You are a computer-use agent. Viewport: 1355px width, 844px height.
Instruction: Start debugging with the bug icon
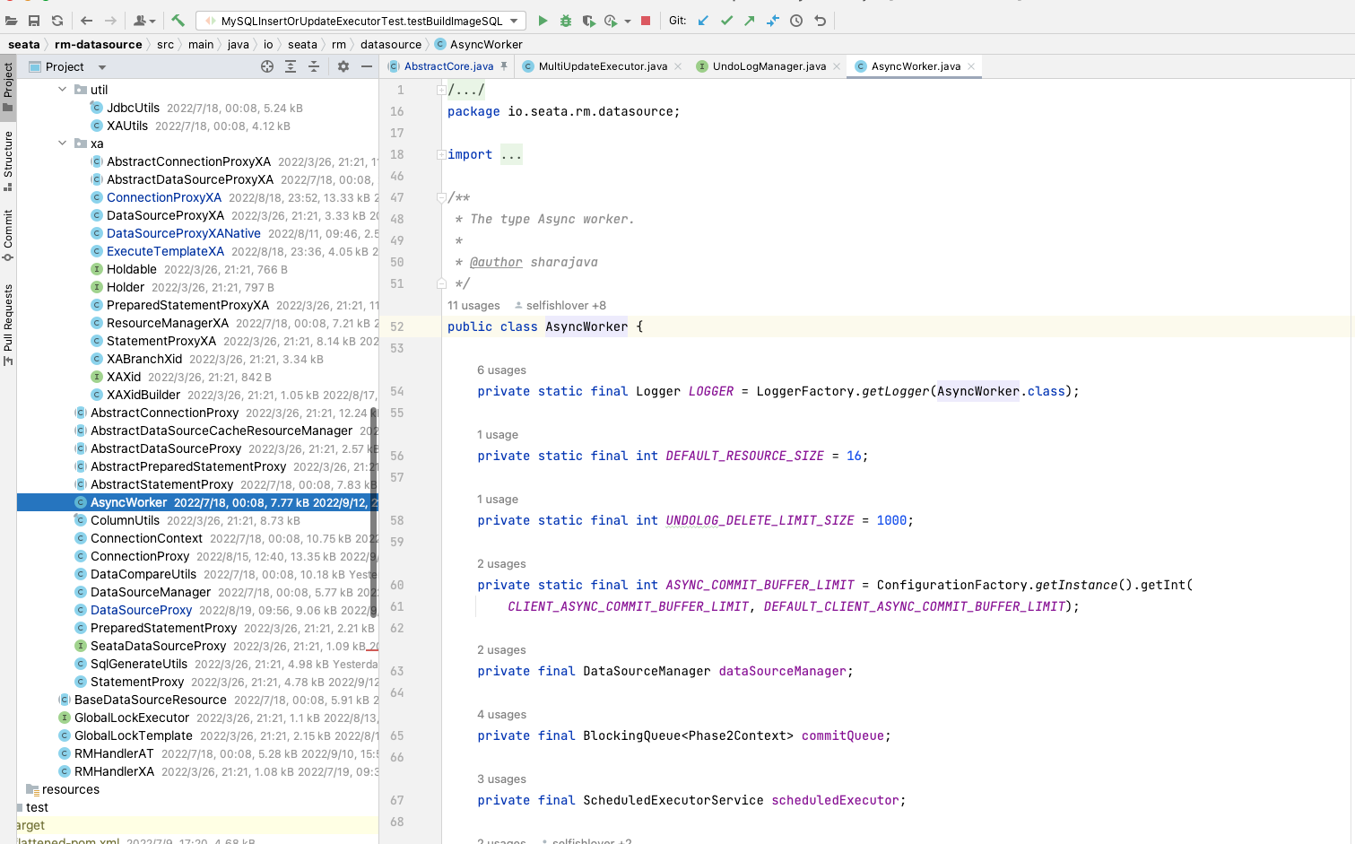(x=566, y=21)
